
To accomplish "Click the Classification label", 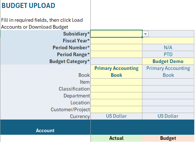I will coord(74,89).
